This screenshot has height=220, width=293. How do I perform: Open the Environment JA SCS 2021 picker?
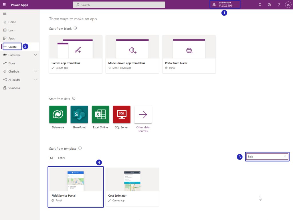pos(225,4)
